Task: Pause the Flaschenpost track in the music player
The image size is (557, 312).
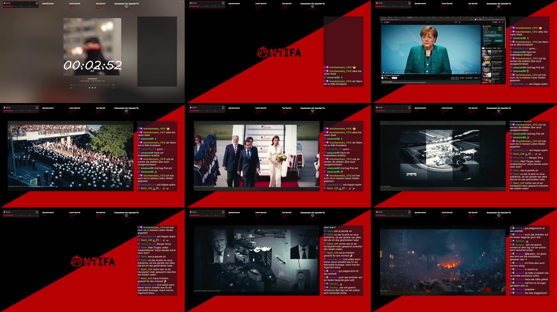Action: point(92,88)
